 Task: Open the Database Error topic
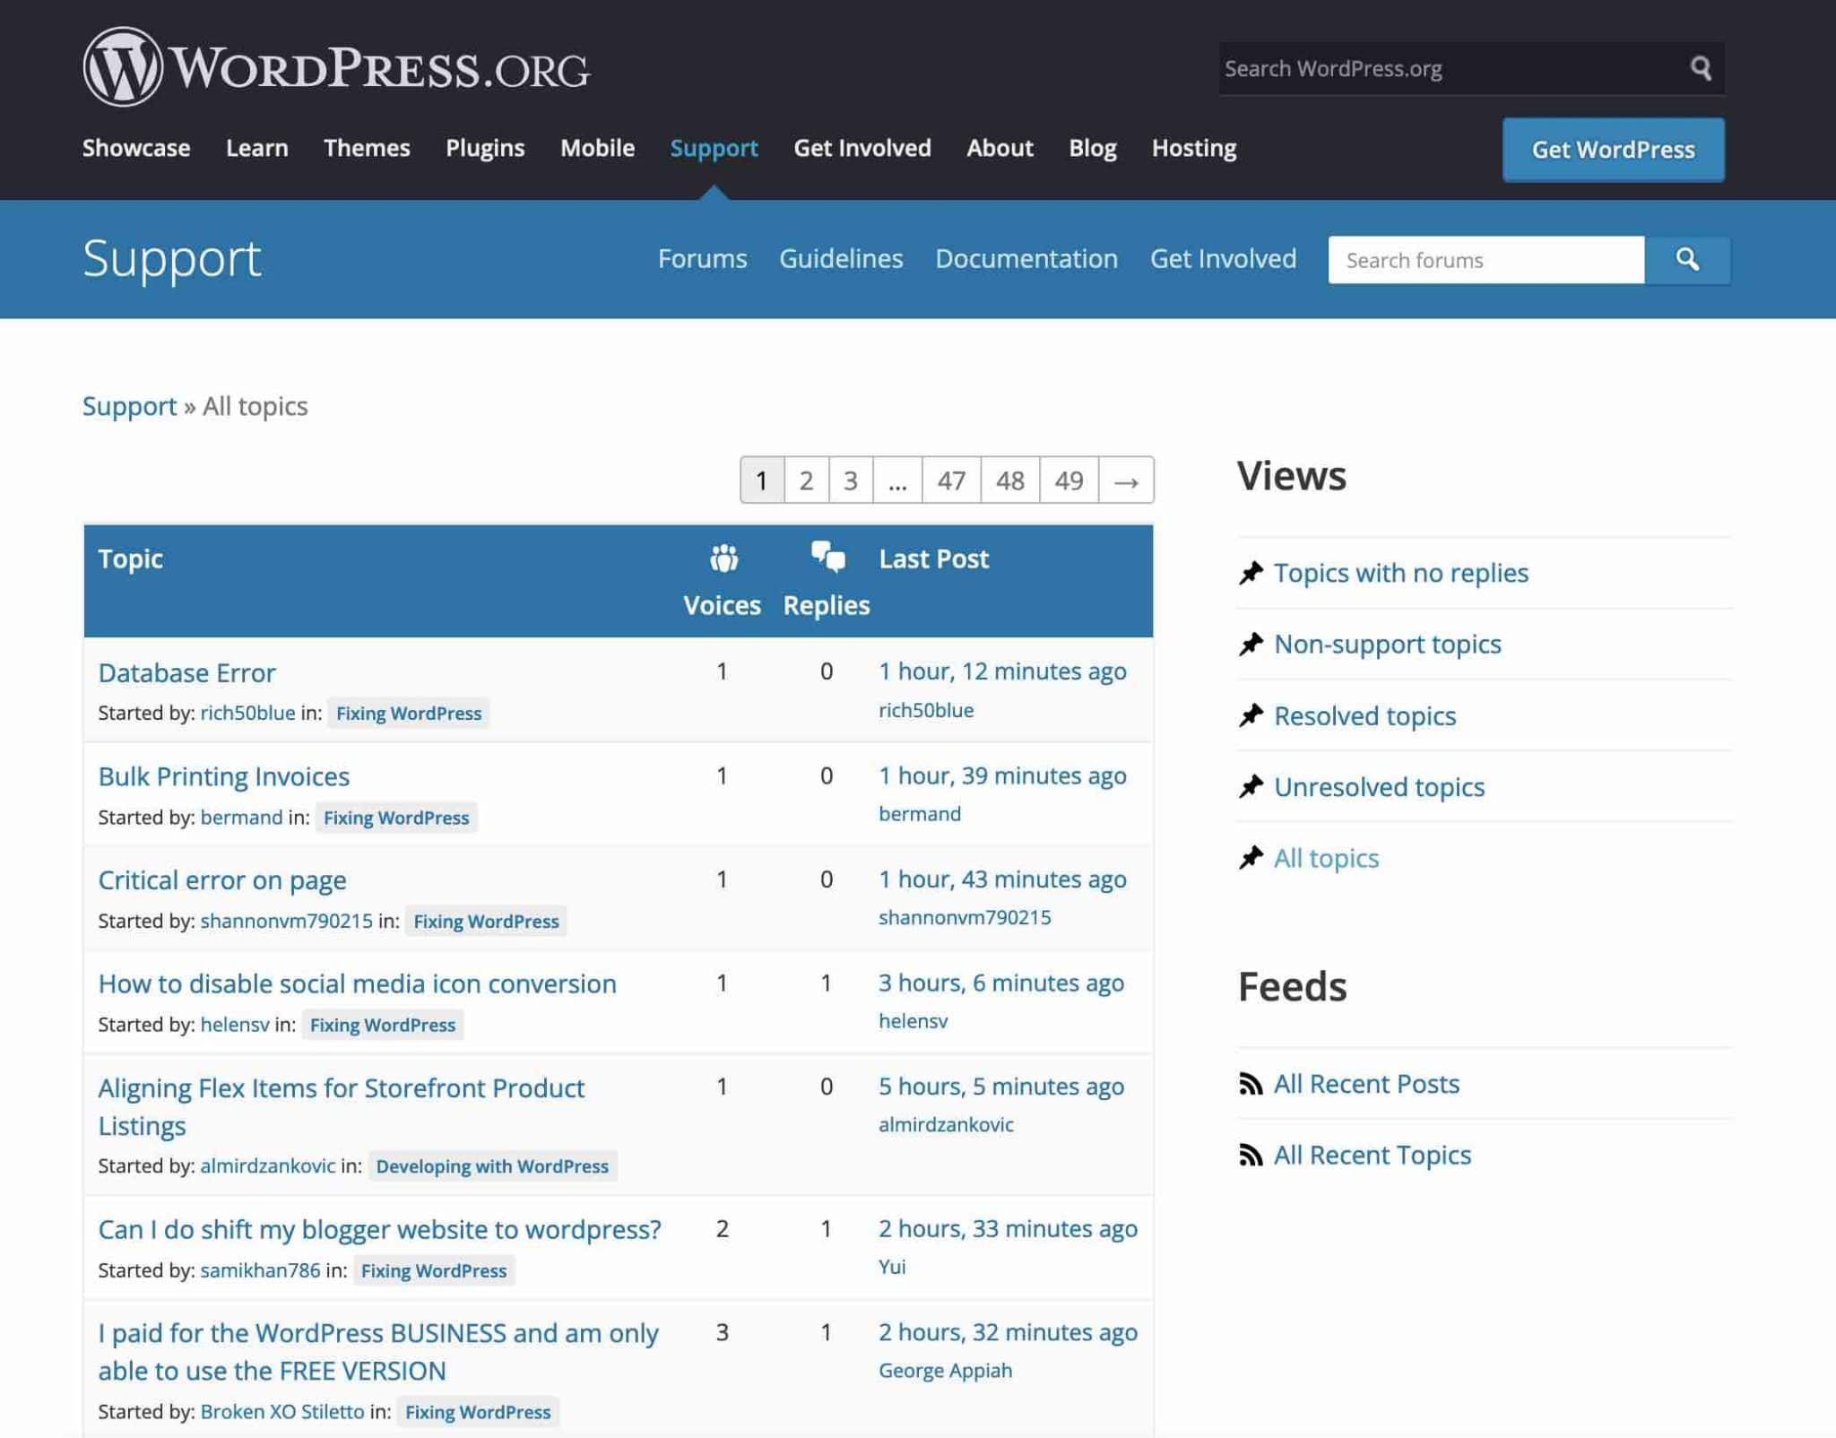point(186,672)
